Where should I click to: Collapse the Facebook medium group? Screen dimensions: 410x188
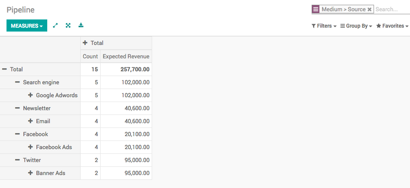tap(18, 134)
